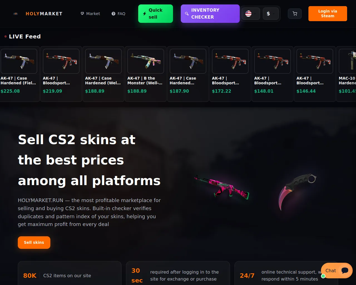Click the pink Karambit knife image
Screen dimensions: 356x285
pos(297,191)
